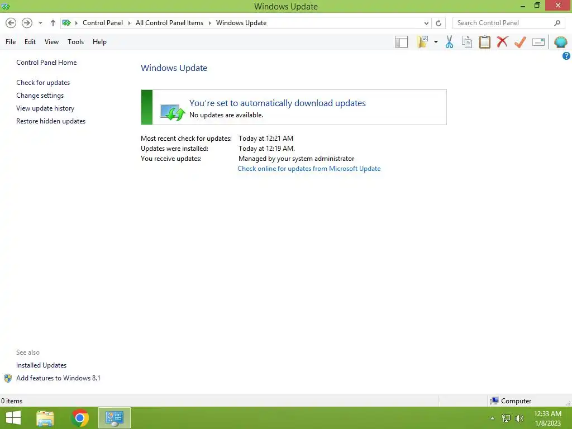Click the envelope toolbar icon
The width and height of the screenshot is (572, 429).
point(538,42)
